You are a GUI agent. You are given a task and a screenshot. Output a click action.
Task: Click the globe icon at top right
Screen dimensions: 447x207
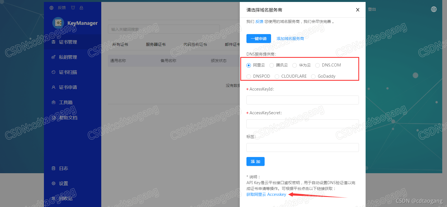(x=434, y=9)
